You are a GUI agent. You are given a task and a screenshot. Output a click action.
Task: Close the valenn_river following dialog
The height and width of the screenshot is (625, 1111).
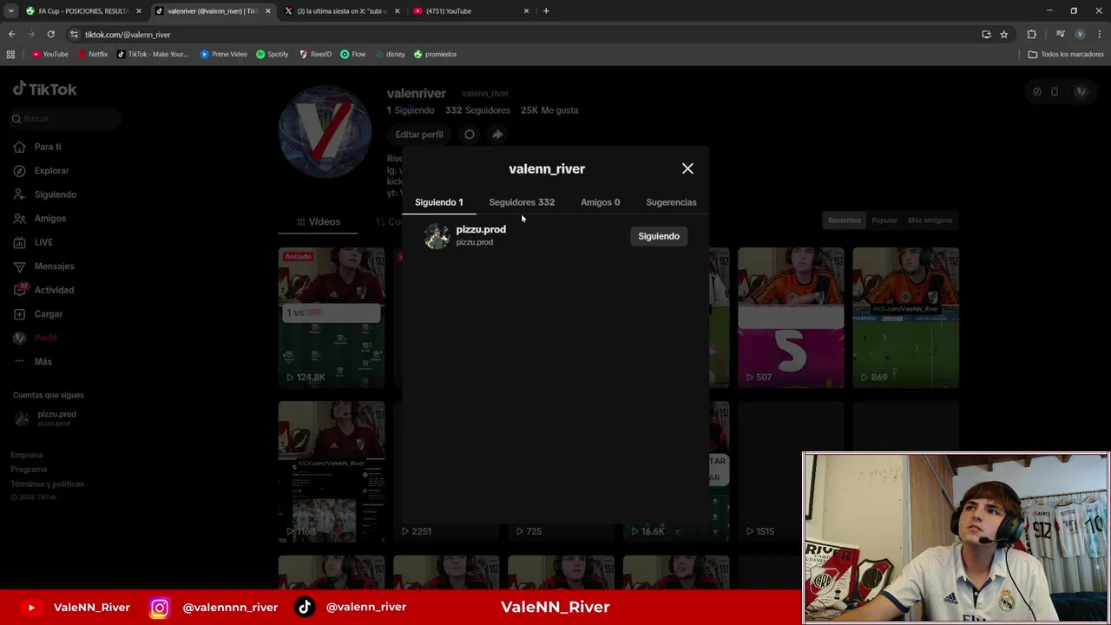point(687,168)
